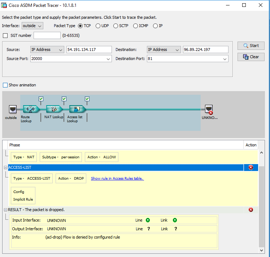Toggle the checkmark above Access list Lookup

point(87,99)
